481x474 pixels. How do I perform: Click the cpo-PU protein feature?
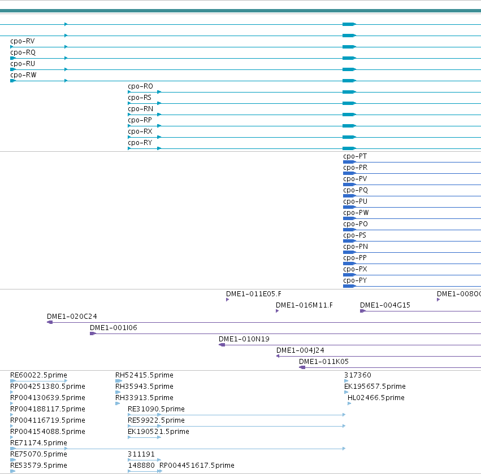[411, 207]
